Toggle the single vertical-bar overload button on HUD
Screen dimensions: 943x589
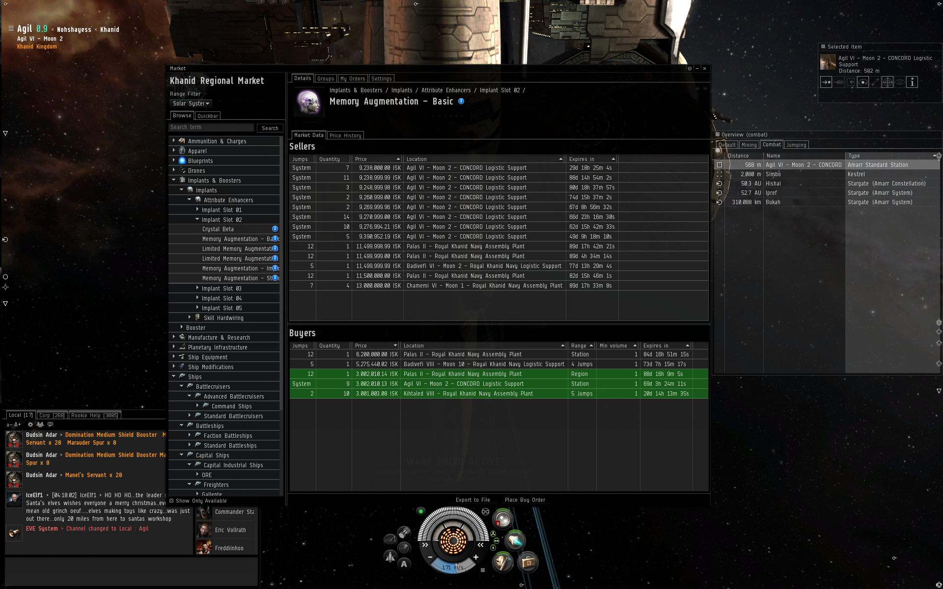coord(493,548)
